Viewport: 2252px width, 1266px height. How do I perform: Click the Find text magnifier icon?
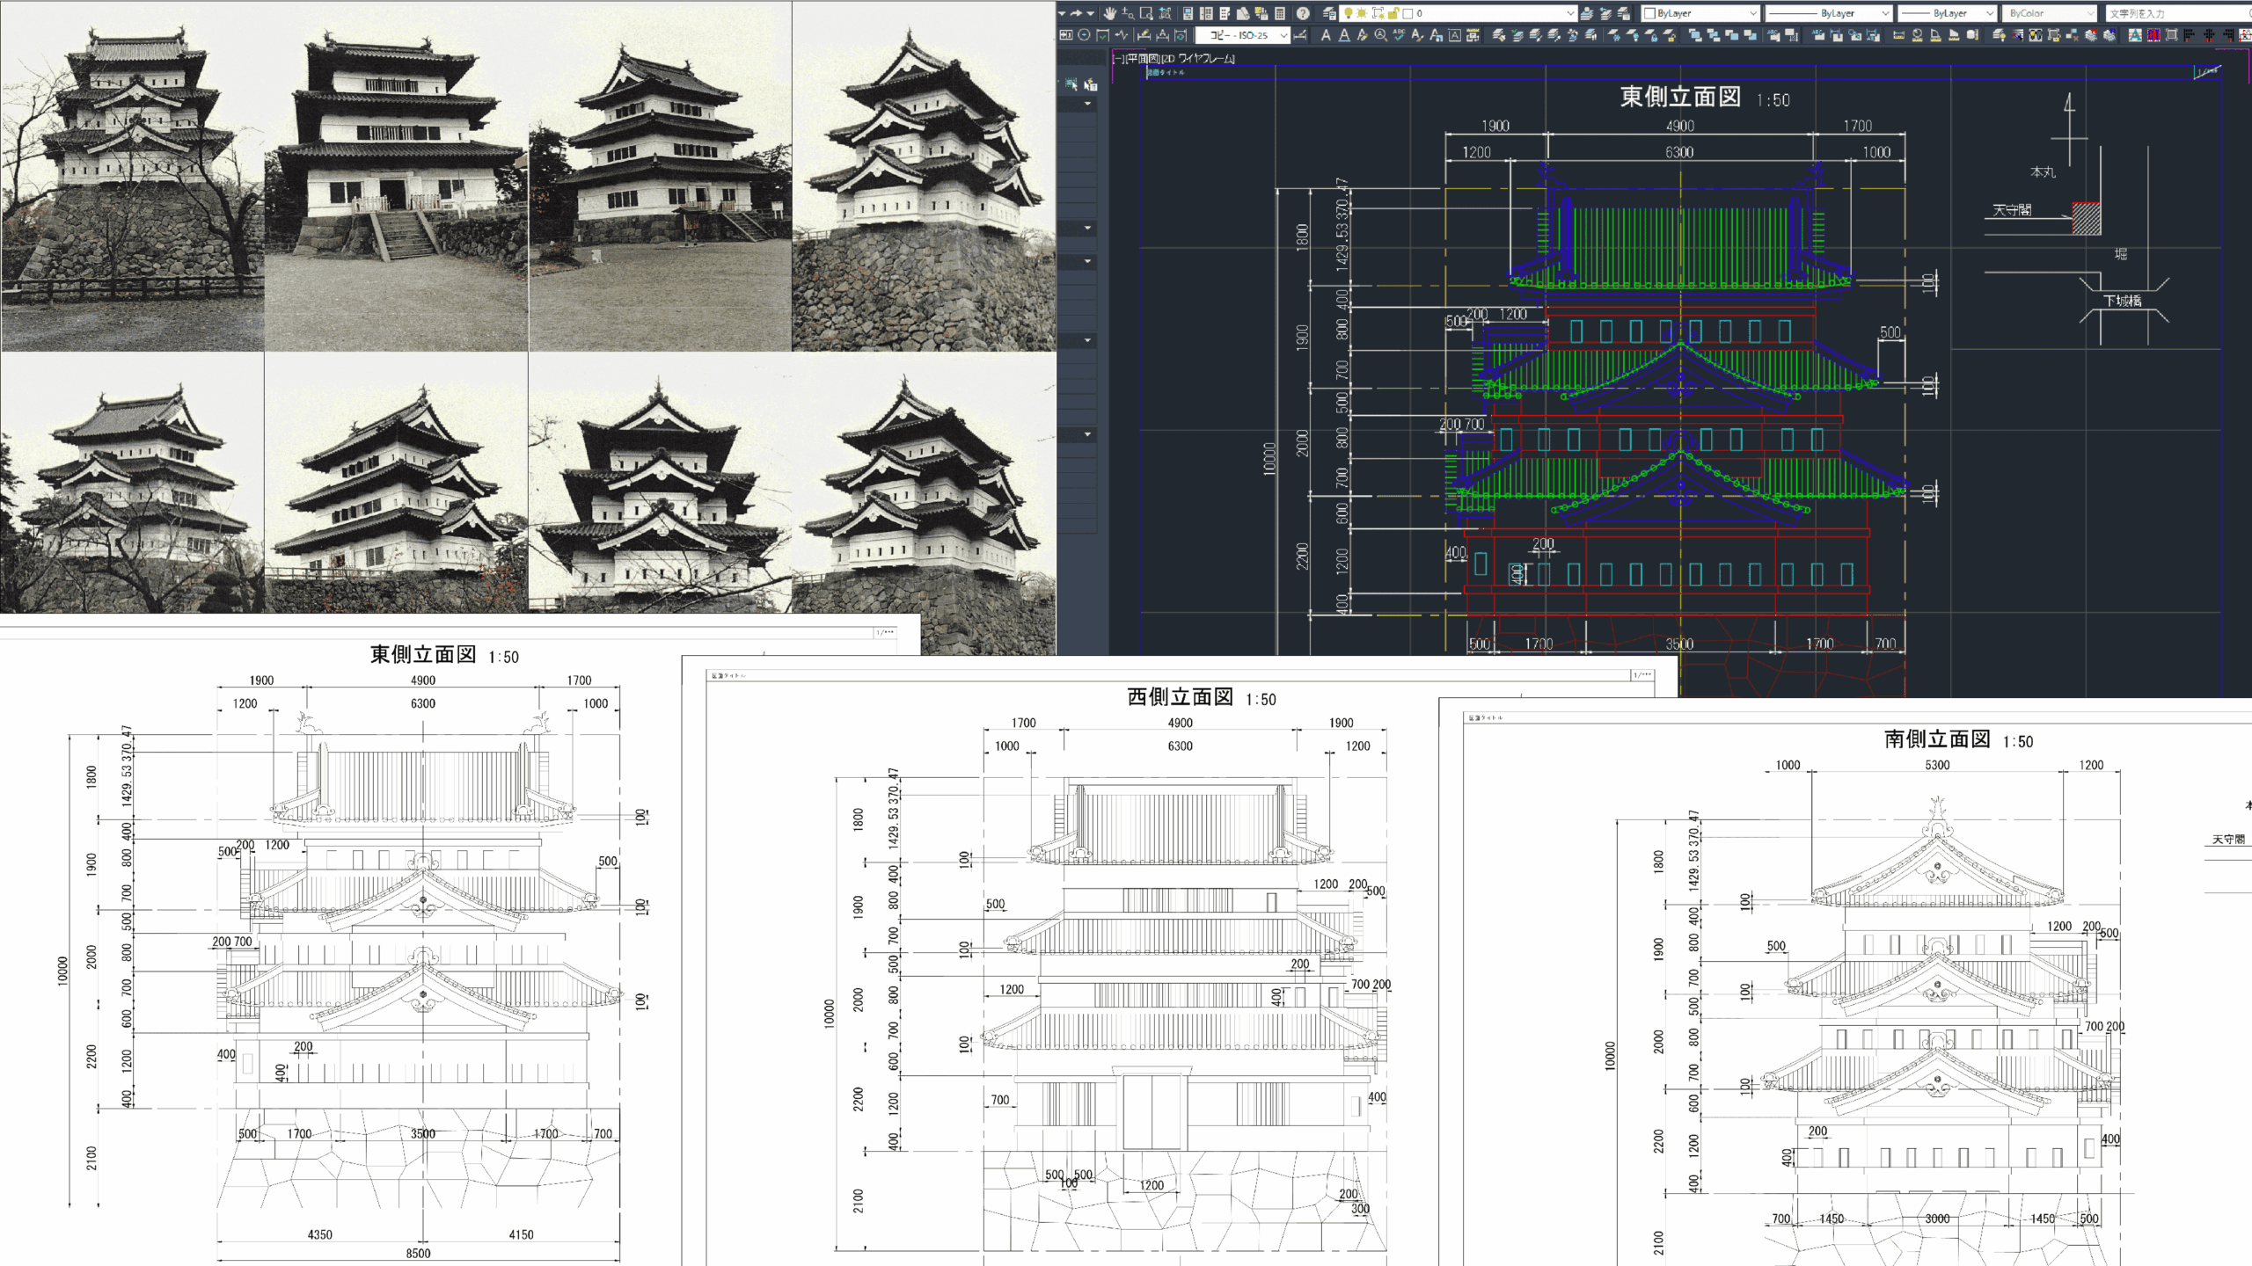coord(1380,35)
